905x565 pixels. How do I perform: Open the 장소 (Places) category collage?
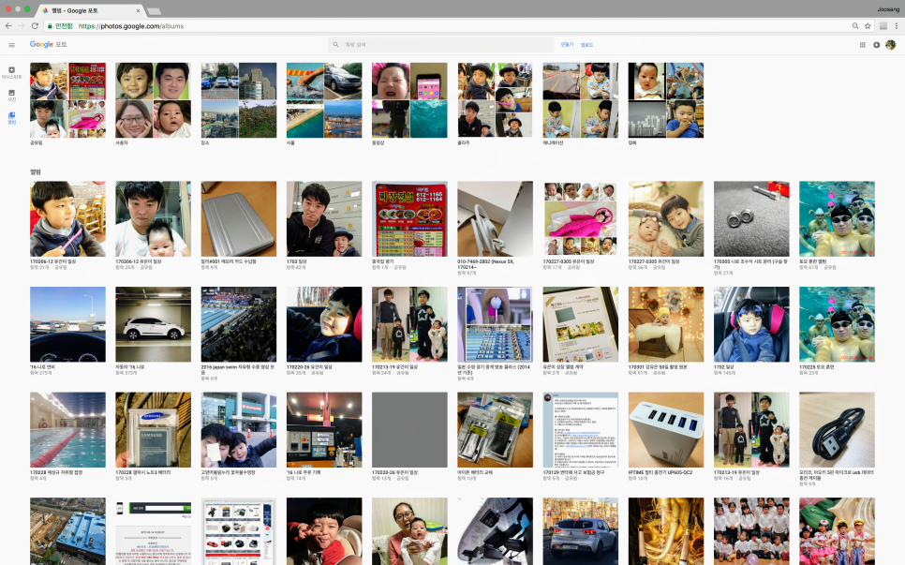coord(238,100)
